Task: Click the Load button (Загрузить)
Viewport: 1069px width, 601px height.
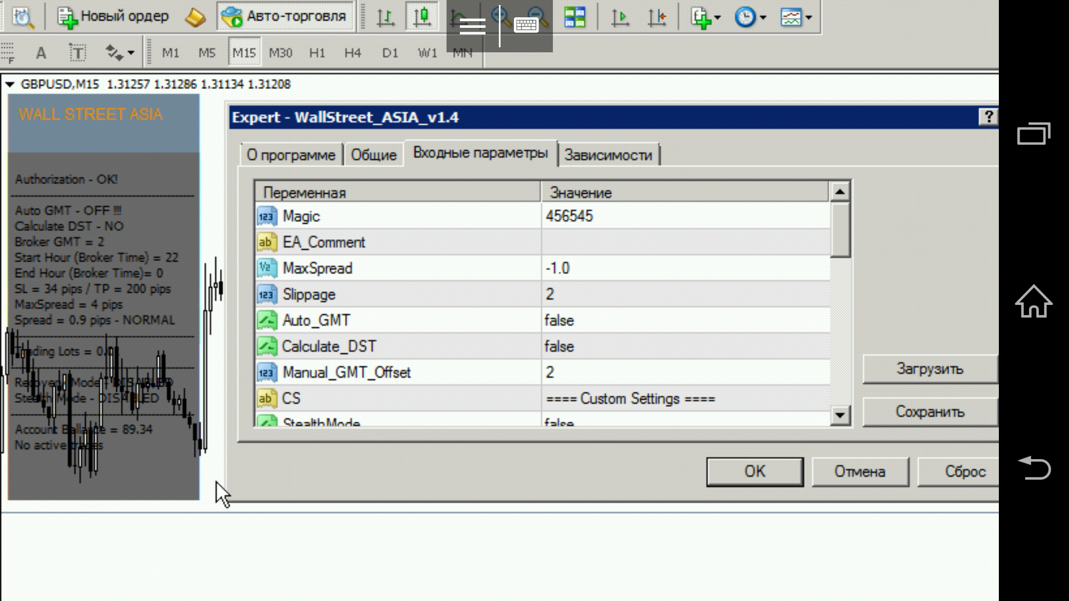Action: click(930, 369)
